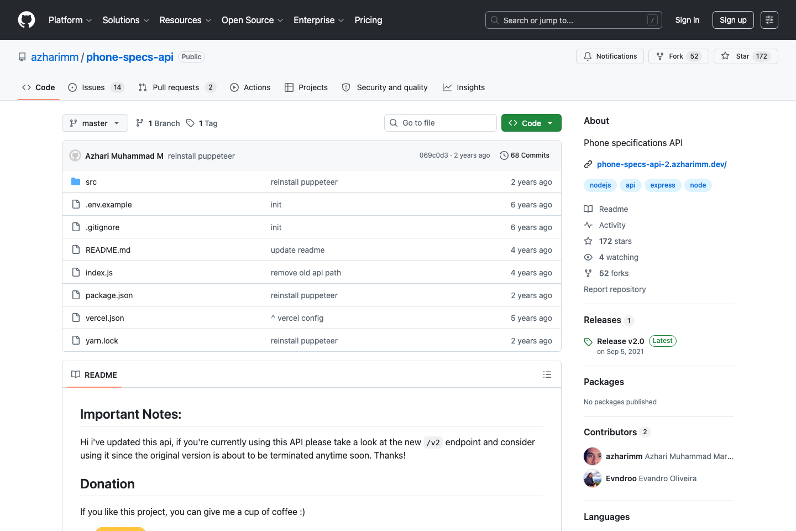Open the Solutions navigation menu
This screenshot has height=531, width=796.
point(125,20)
